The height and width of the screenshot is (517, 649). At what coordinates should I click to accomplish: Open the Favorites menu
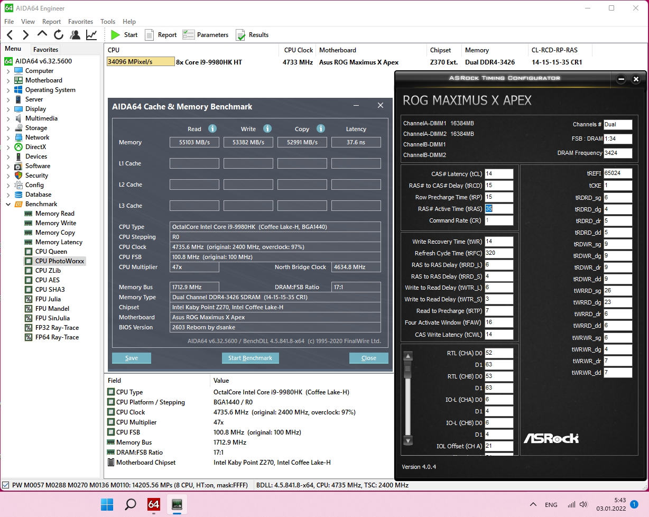[80, 22]
